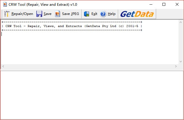
Task: Click the Save JPEG picture icon
Action: pos(57,14)
